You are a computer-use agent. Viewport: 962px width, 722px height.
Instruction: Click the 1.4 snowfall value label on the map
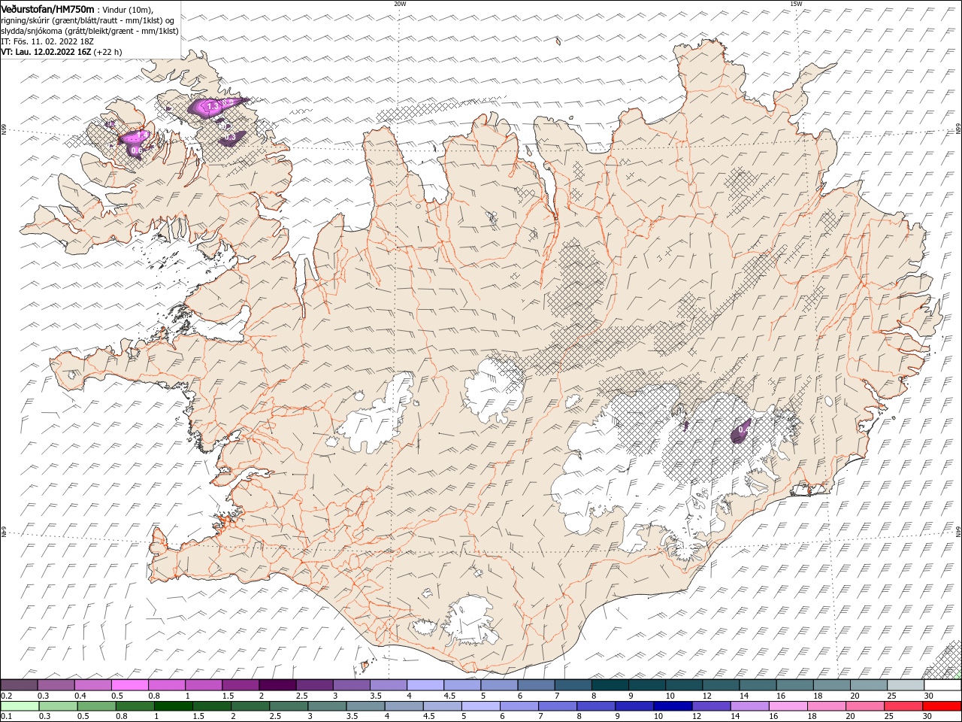141,135
